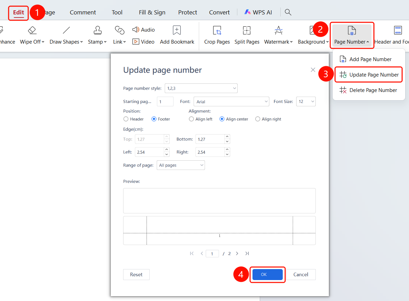Viewport: 409px width, 301px height.
Task: Expand the Range of page dropdown
Action: 181,165
